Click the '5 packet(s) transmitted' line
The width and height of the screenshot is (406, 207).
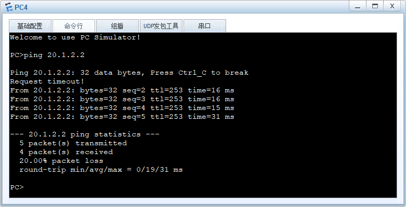click(73, 143)
